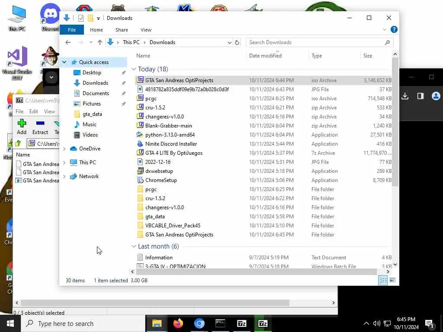Expand OneDrive in navigation pane

pos(64,149)
